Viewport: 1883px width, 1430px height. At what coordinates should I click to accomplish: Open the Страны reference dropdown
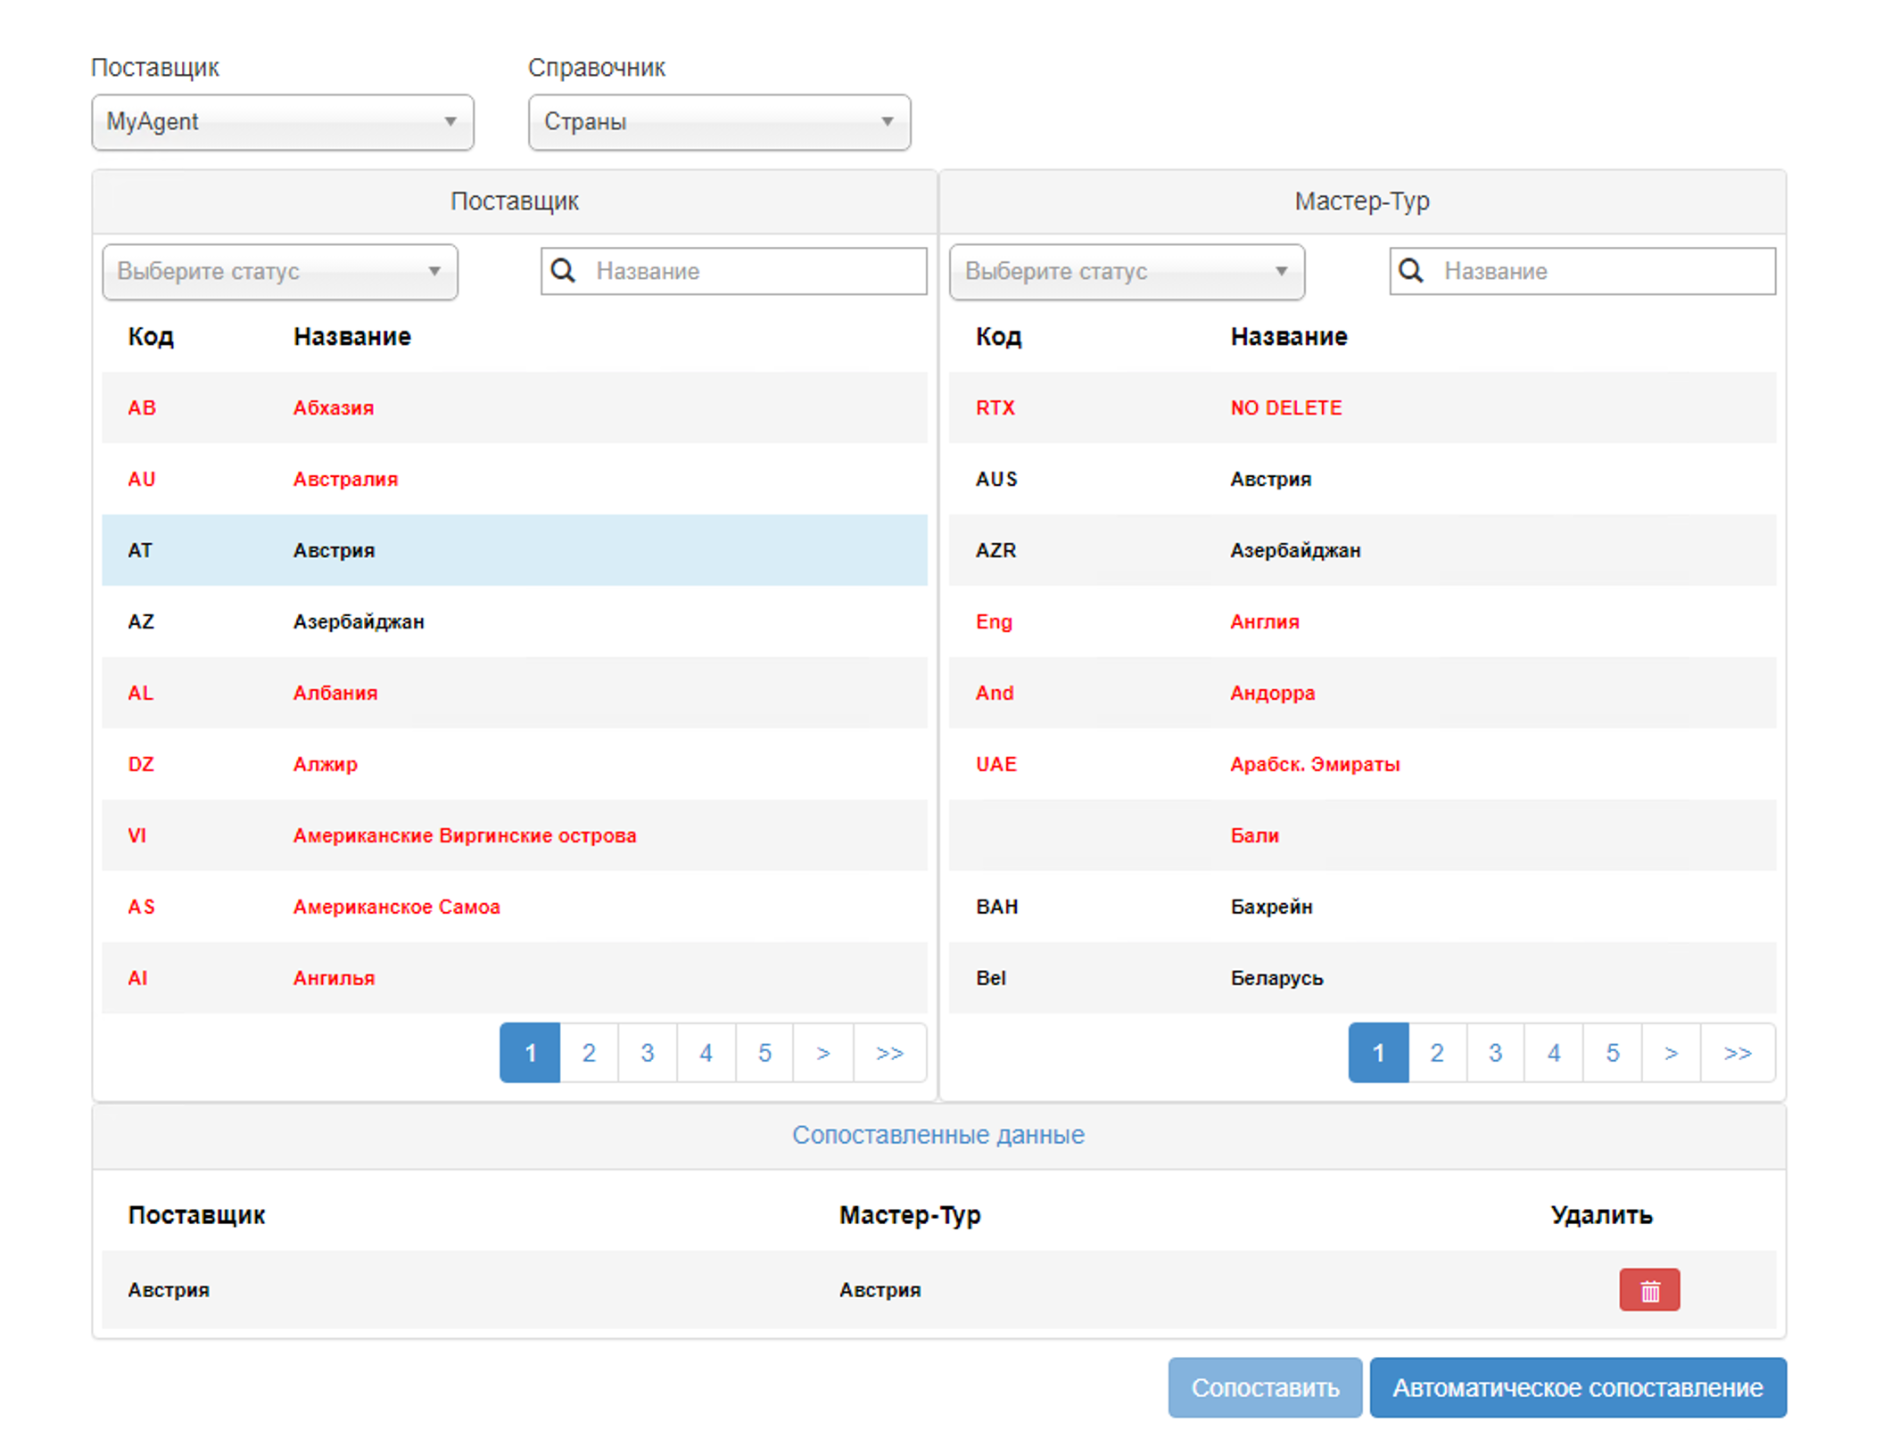point(718,122)
